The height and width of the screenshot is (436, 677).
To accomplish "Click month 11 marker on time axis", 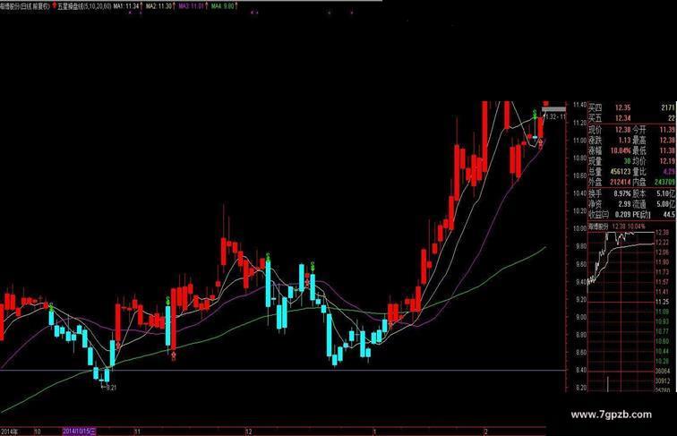I will [x=137, y=432].
